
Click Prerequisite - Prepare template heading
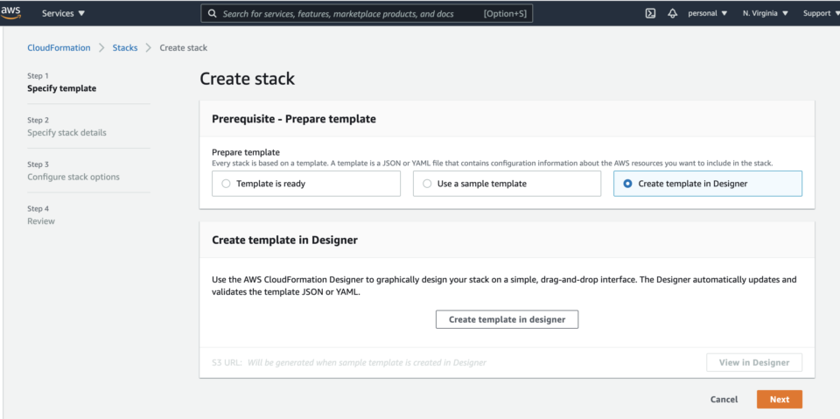[294, 119]
